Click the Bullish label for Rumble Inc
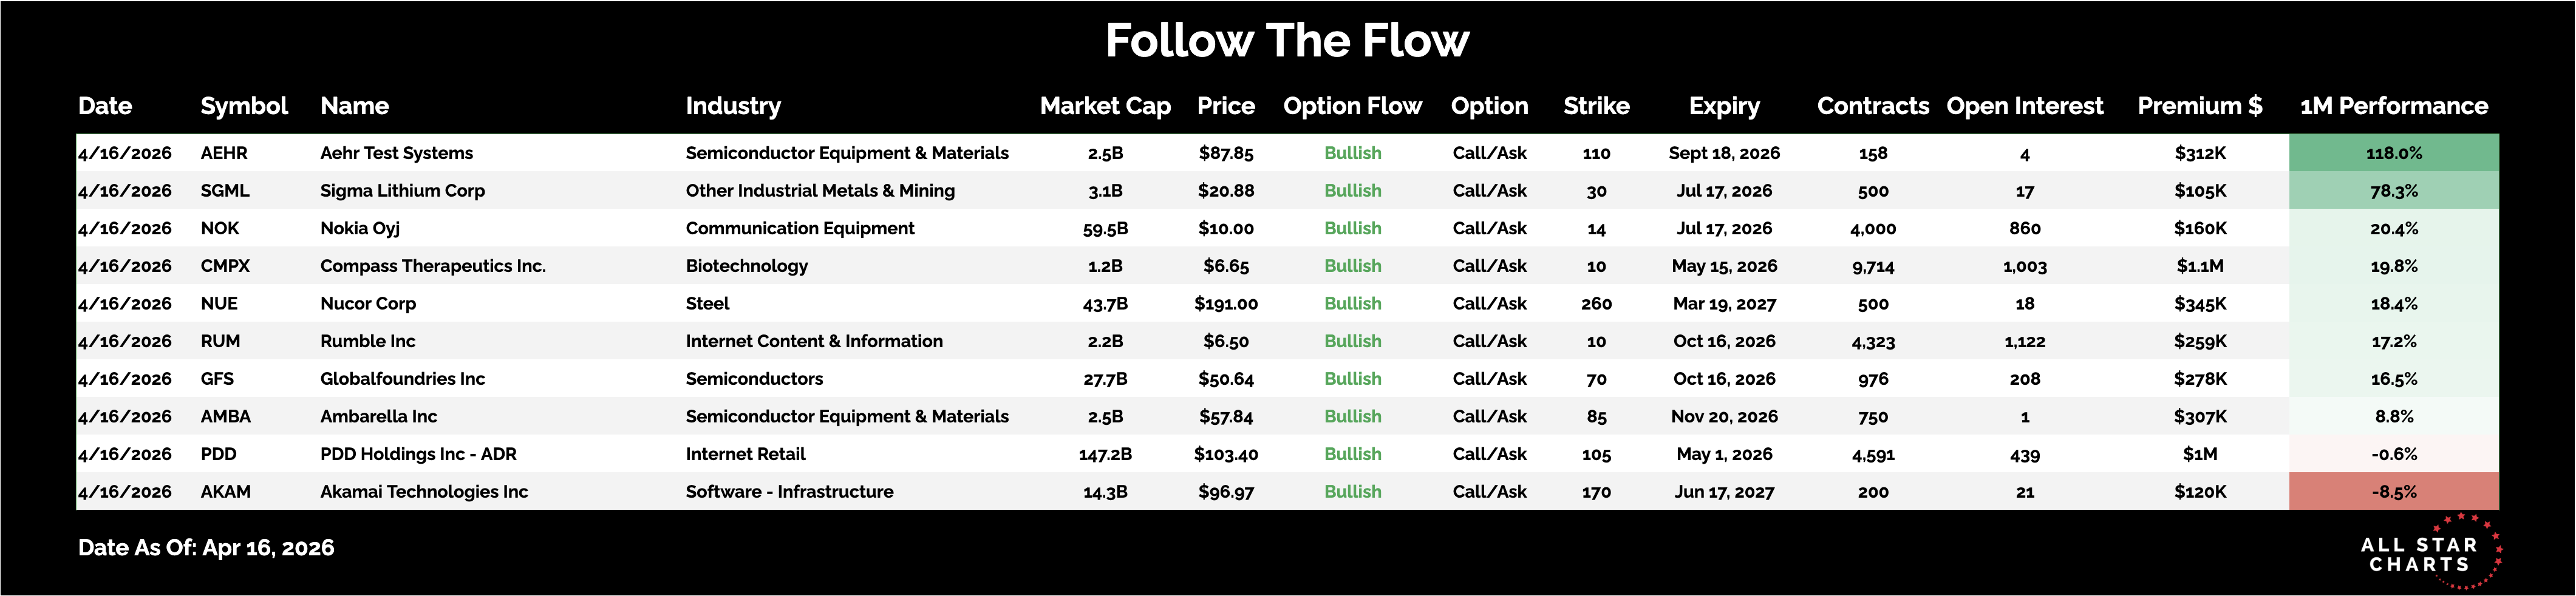 [x=1352, y=341]
